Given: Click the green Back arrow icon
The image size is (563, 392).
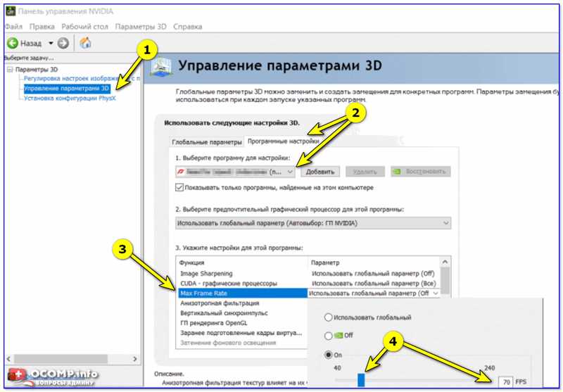Looking at the screenshot, I should point(13,44).
